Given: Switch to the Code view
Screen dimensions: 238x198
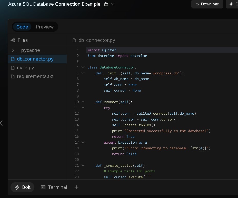Looking at the screenshot, I should point(22,27).
